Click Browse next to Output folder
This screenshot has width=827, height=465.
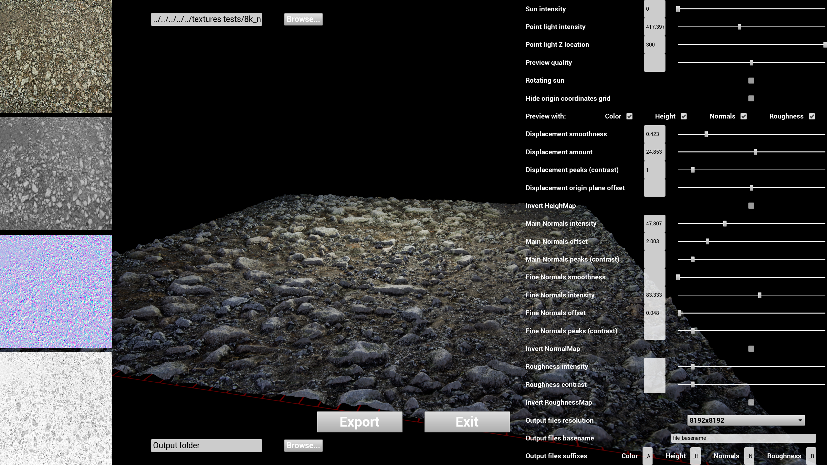(303, 445)
